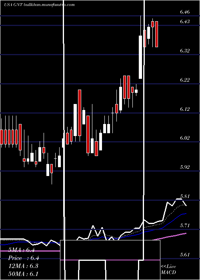This screenshot has height=280, width=200.
Task: Click the 12MA : 6.3 legend text
Action: [23, 266]
